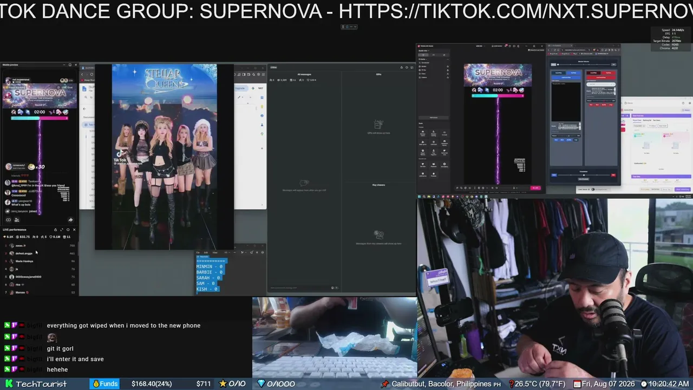This screenshot has height=390, width=693.
Task: Click the Crossfader slider track
Action: (584, 175)
